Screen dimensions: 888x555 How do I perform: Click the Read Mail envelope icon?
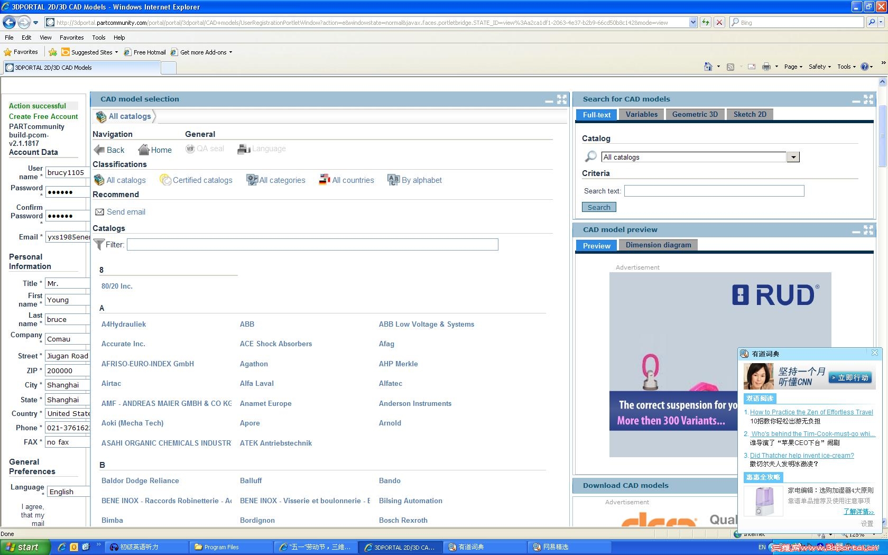(x=752, y=67)
